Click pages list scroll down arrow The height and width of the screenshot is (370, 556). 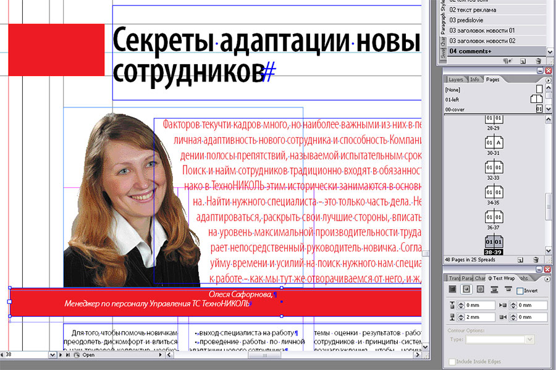(548, 251)
